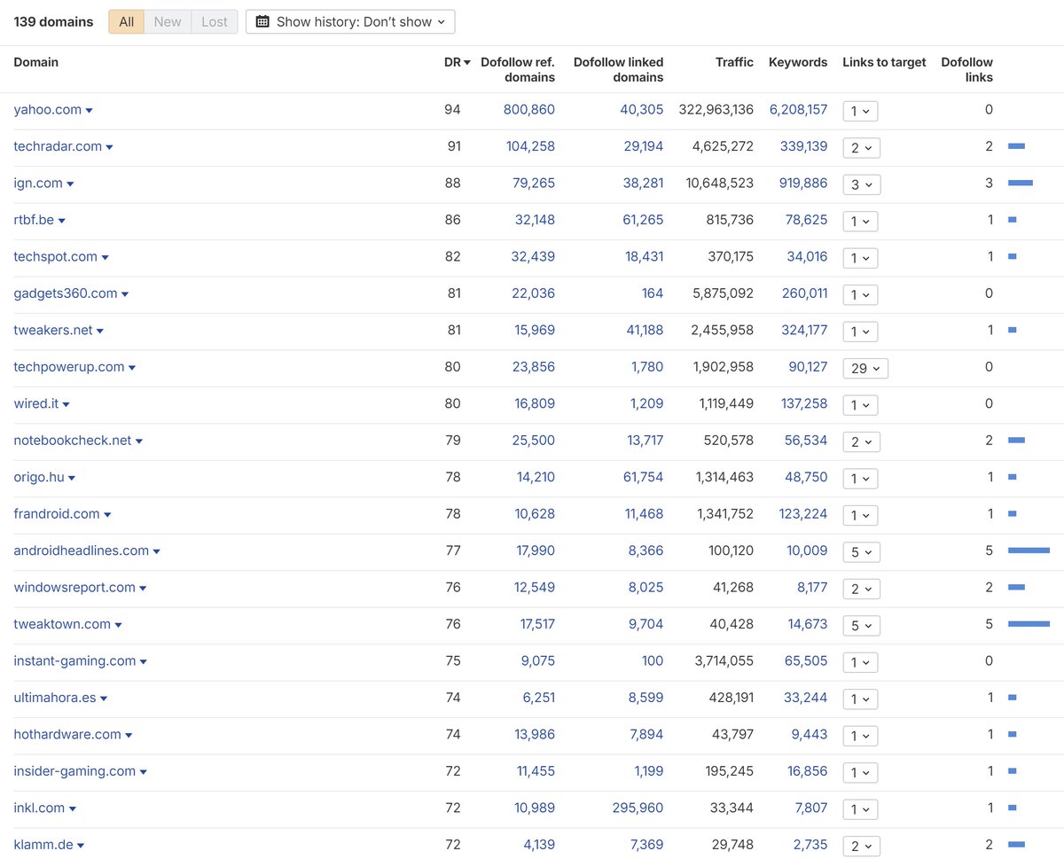Expand the caret next to ultimahora.es
Screen dimensions: 1064x859
click(104, 699)
